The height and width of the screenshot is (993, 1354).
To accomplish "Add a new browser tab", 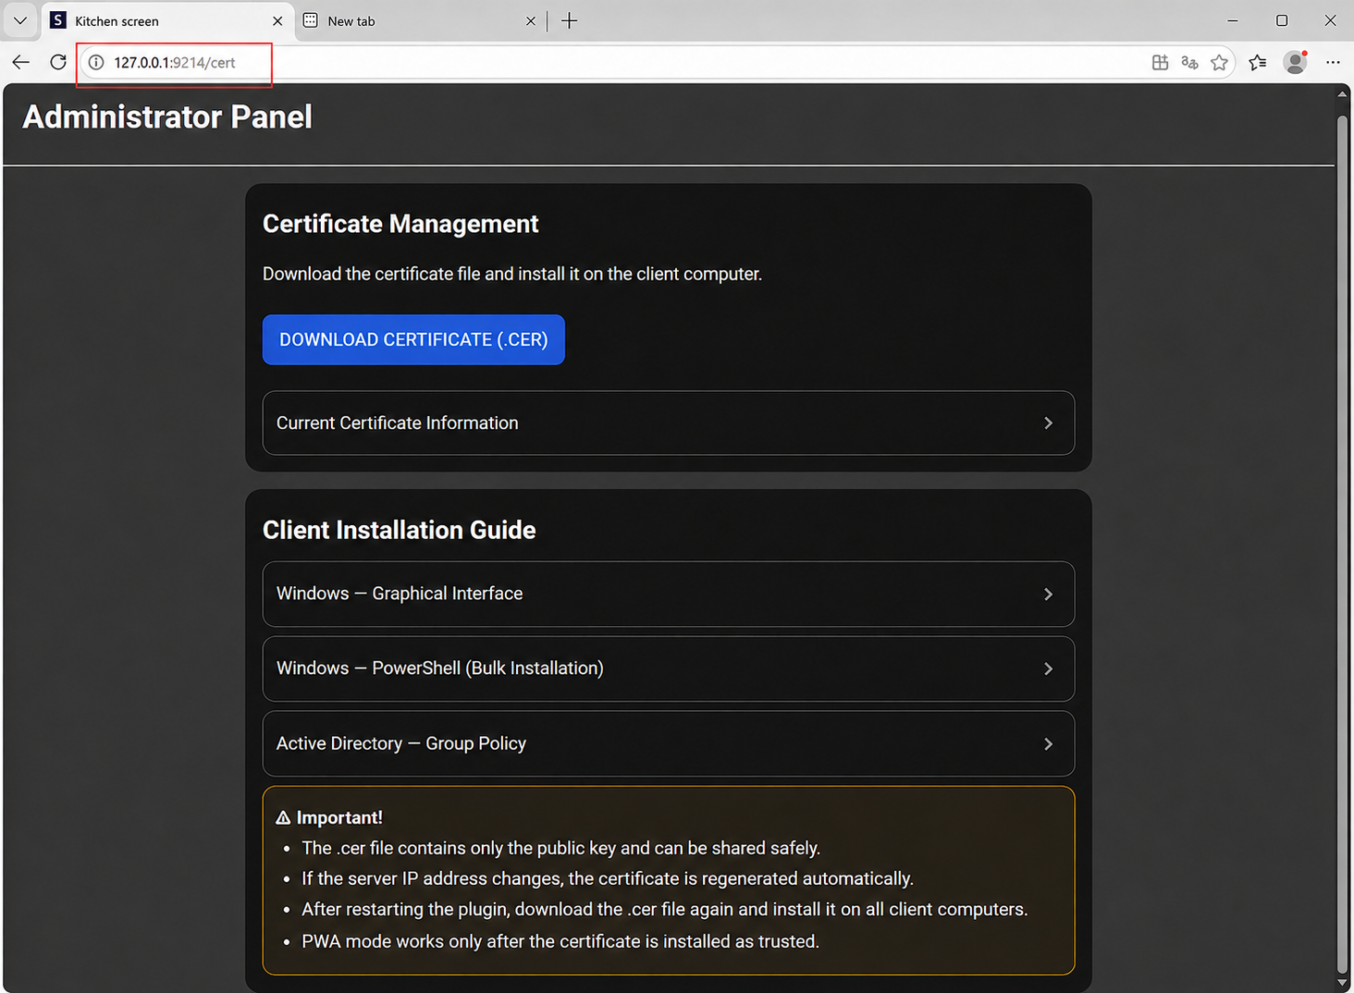I will tap(570, 20).
